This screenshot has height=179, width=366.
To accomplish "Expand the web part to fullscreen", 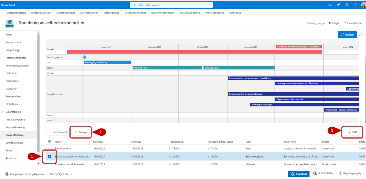I will [361, 34].
